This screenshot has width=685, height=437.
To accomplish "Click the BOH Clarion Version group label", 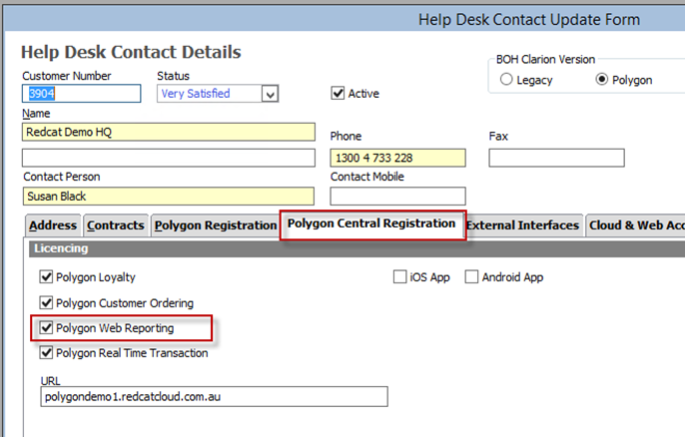I will pyautogui.click(x=545, y=59).
